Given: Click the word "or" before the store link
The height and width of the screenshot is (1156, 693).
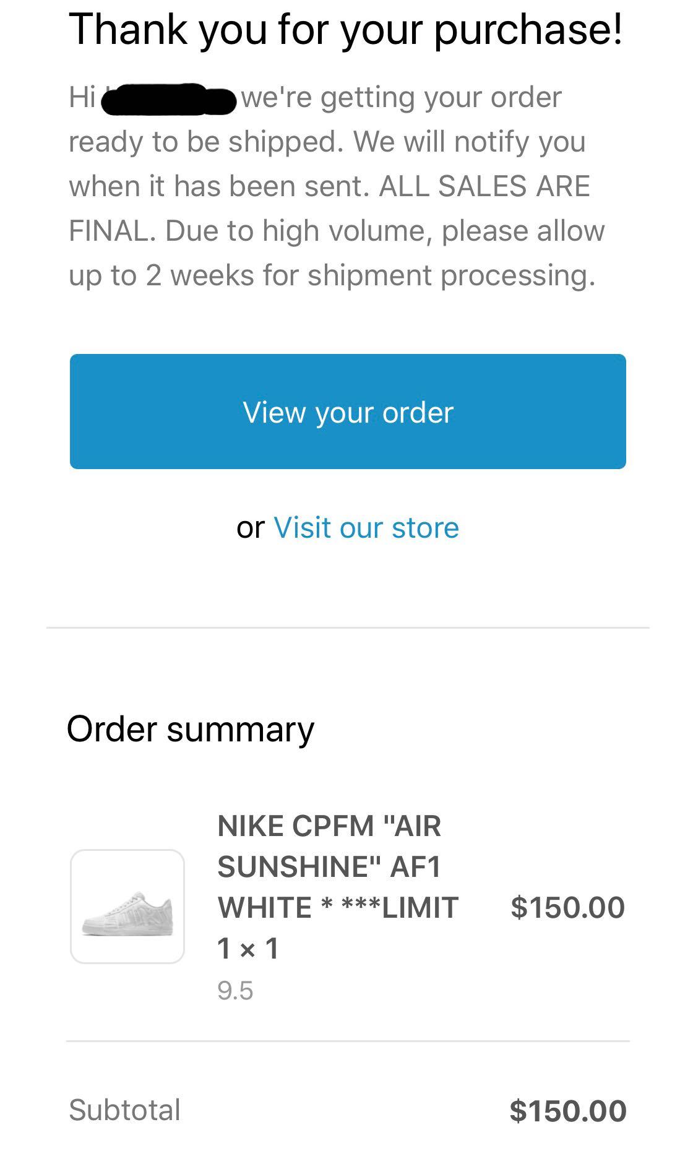Looking at the screenshot, I should 250,528.
